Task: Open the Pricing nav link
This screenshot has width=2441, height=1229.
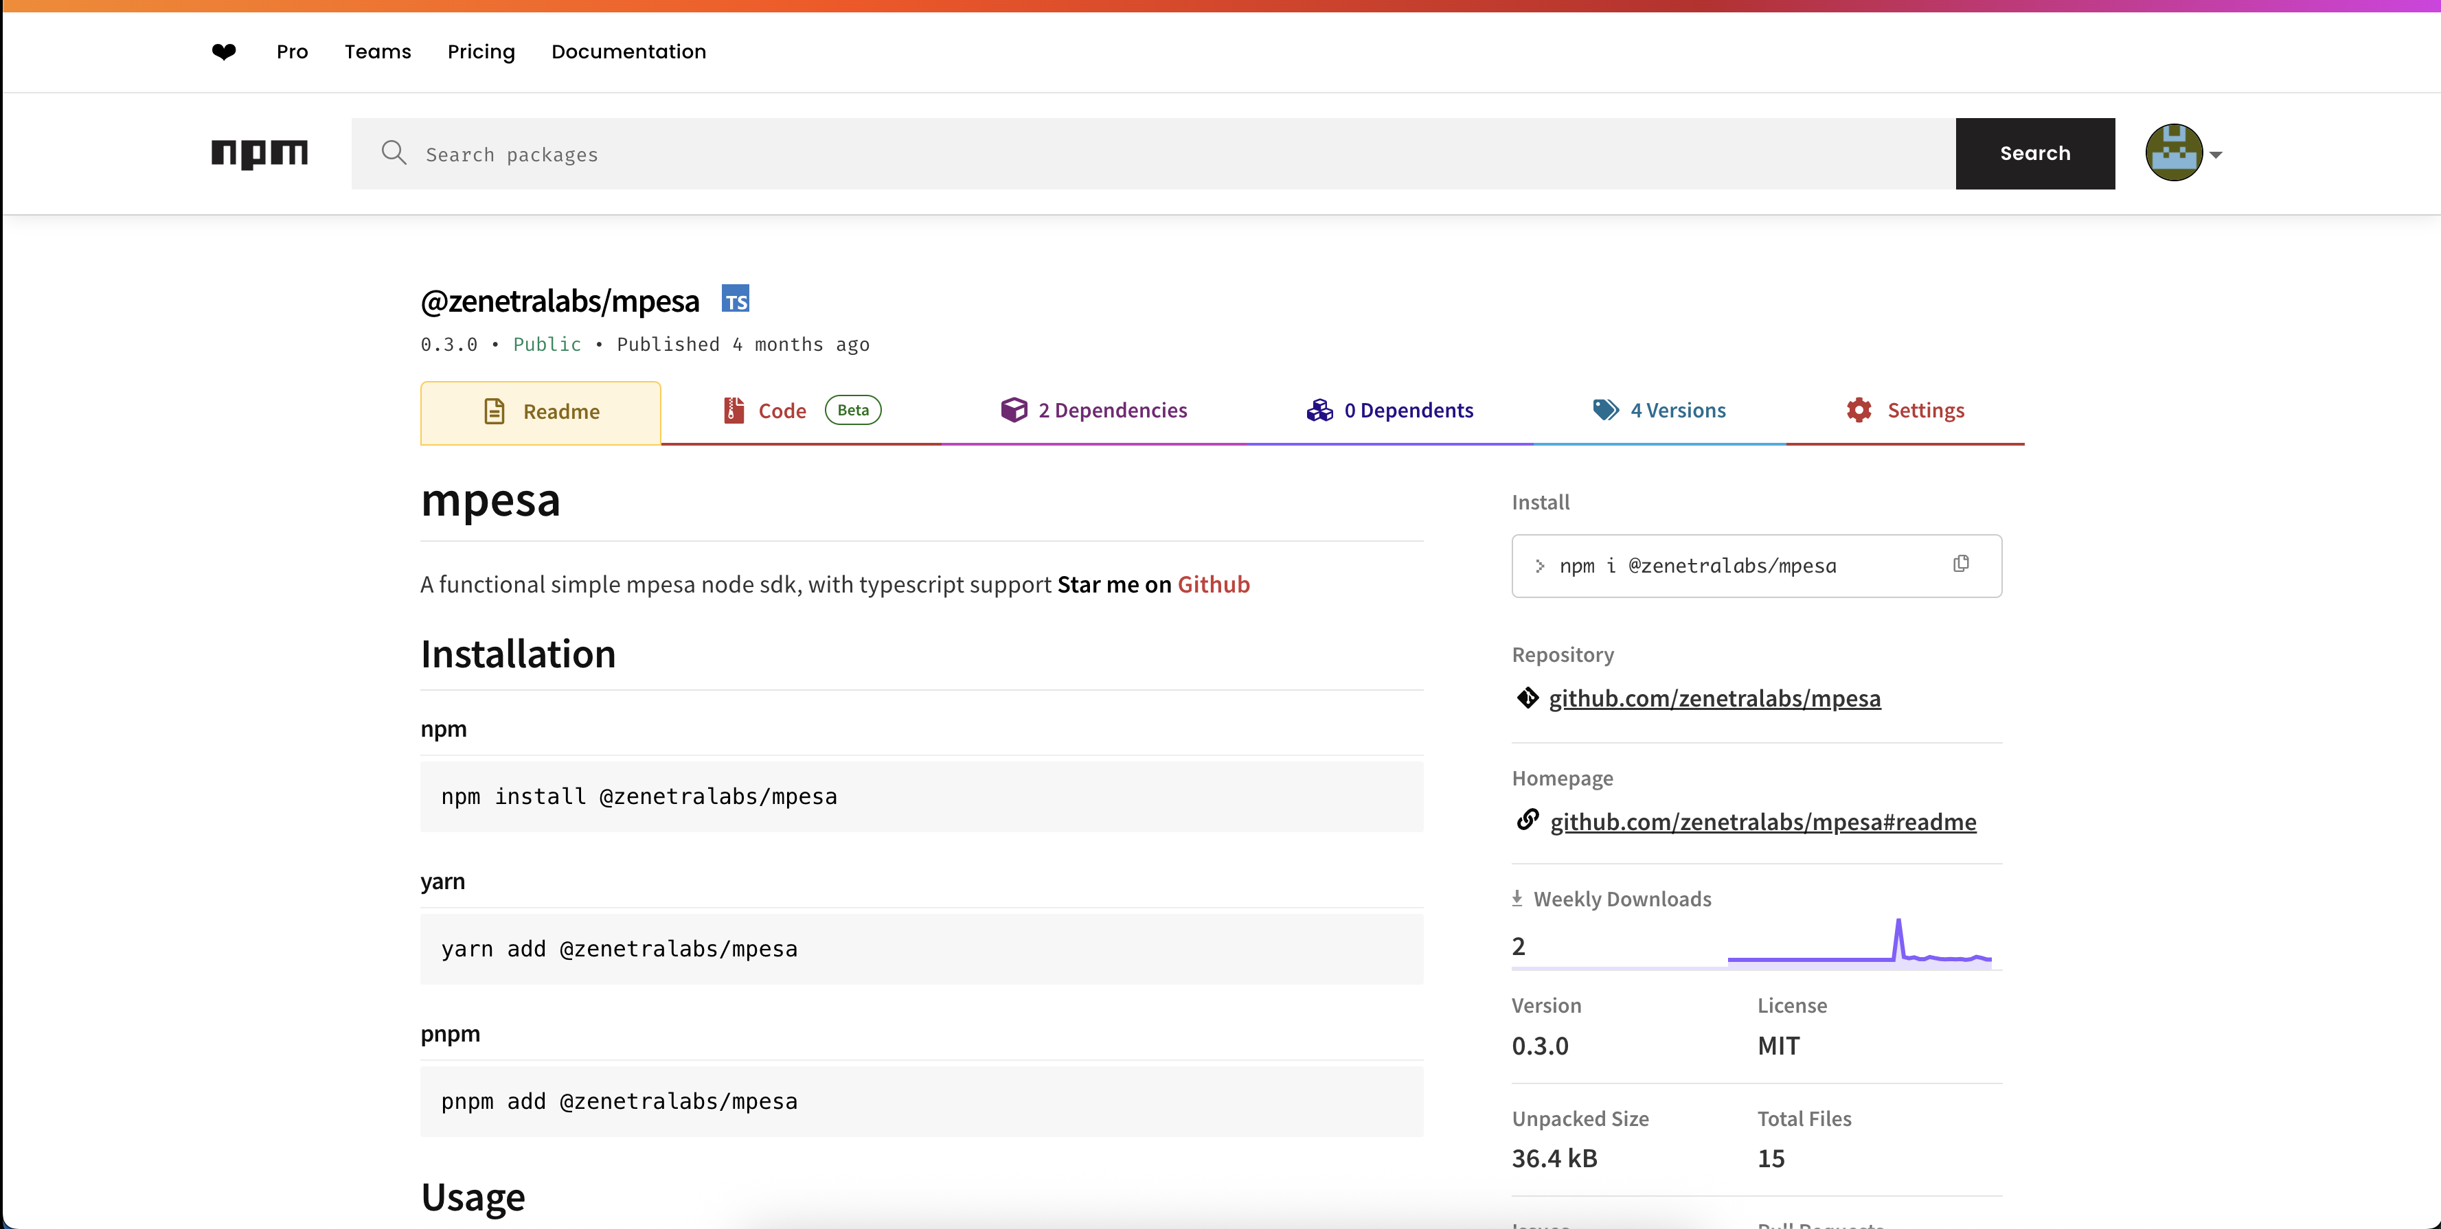Action: pos(481,52)
